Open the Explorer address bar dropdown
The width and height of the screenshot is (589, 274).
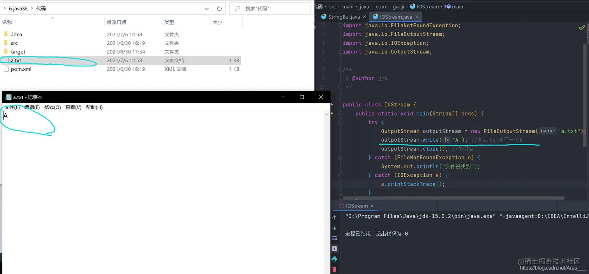point(207,8)
